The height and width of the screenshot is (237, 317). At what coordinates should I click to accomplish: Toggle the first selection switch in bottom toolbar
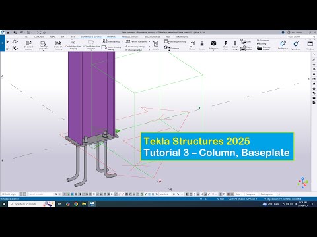[x=65, y=194]
